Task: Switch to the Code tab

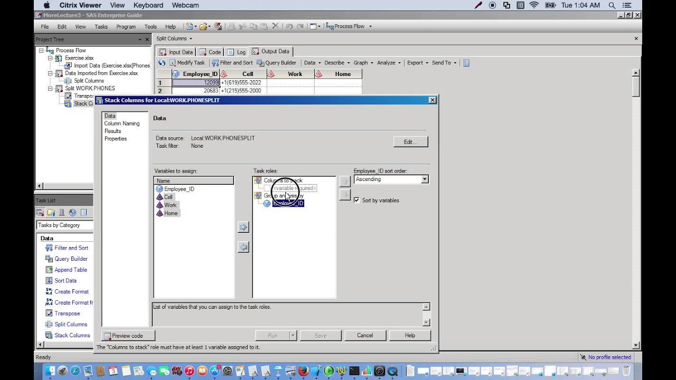Action: click(210, 52)
